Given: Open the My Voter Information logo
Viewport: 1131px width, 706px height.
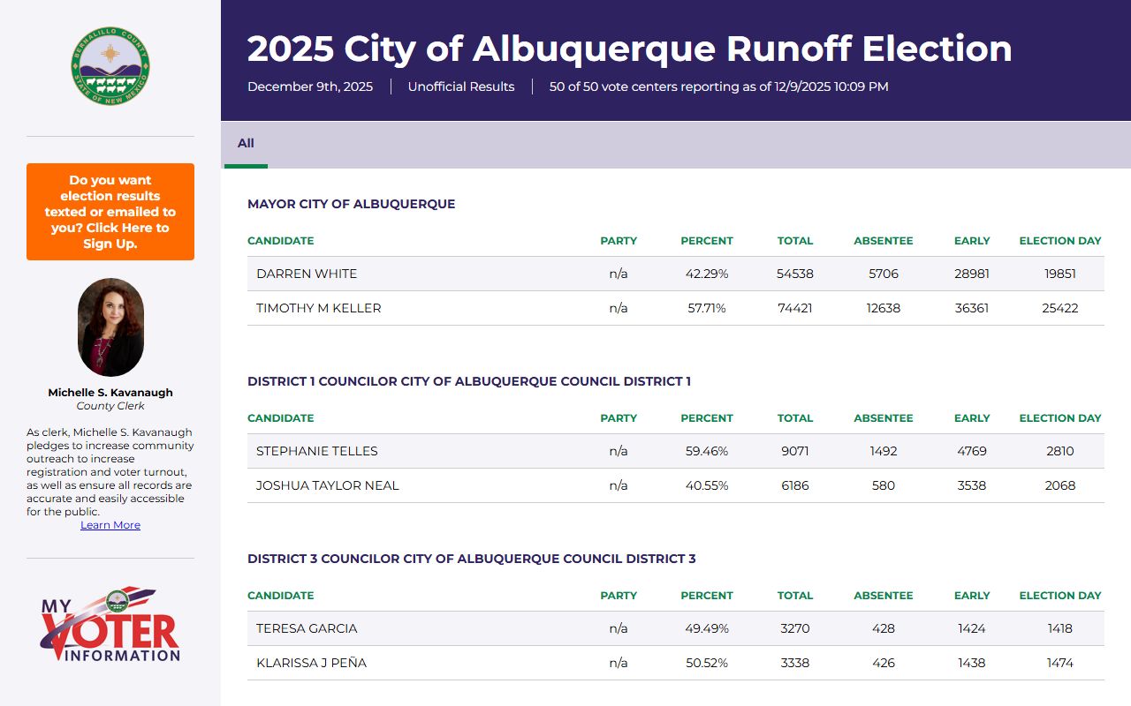Looking at the screenshot, I should coord(110,625).
